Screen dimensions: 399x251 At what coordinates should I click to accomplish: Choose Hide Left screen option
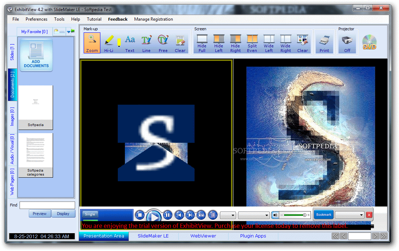click(219, 43)
